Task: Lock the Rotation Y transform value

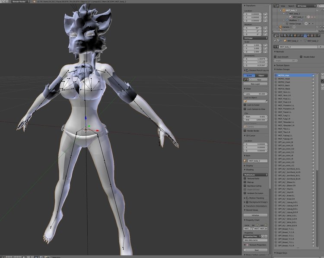Action: coord(265,31)
